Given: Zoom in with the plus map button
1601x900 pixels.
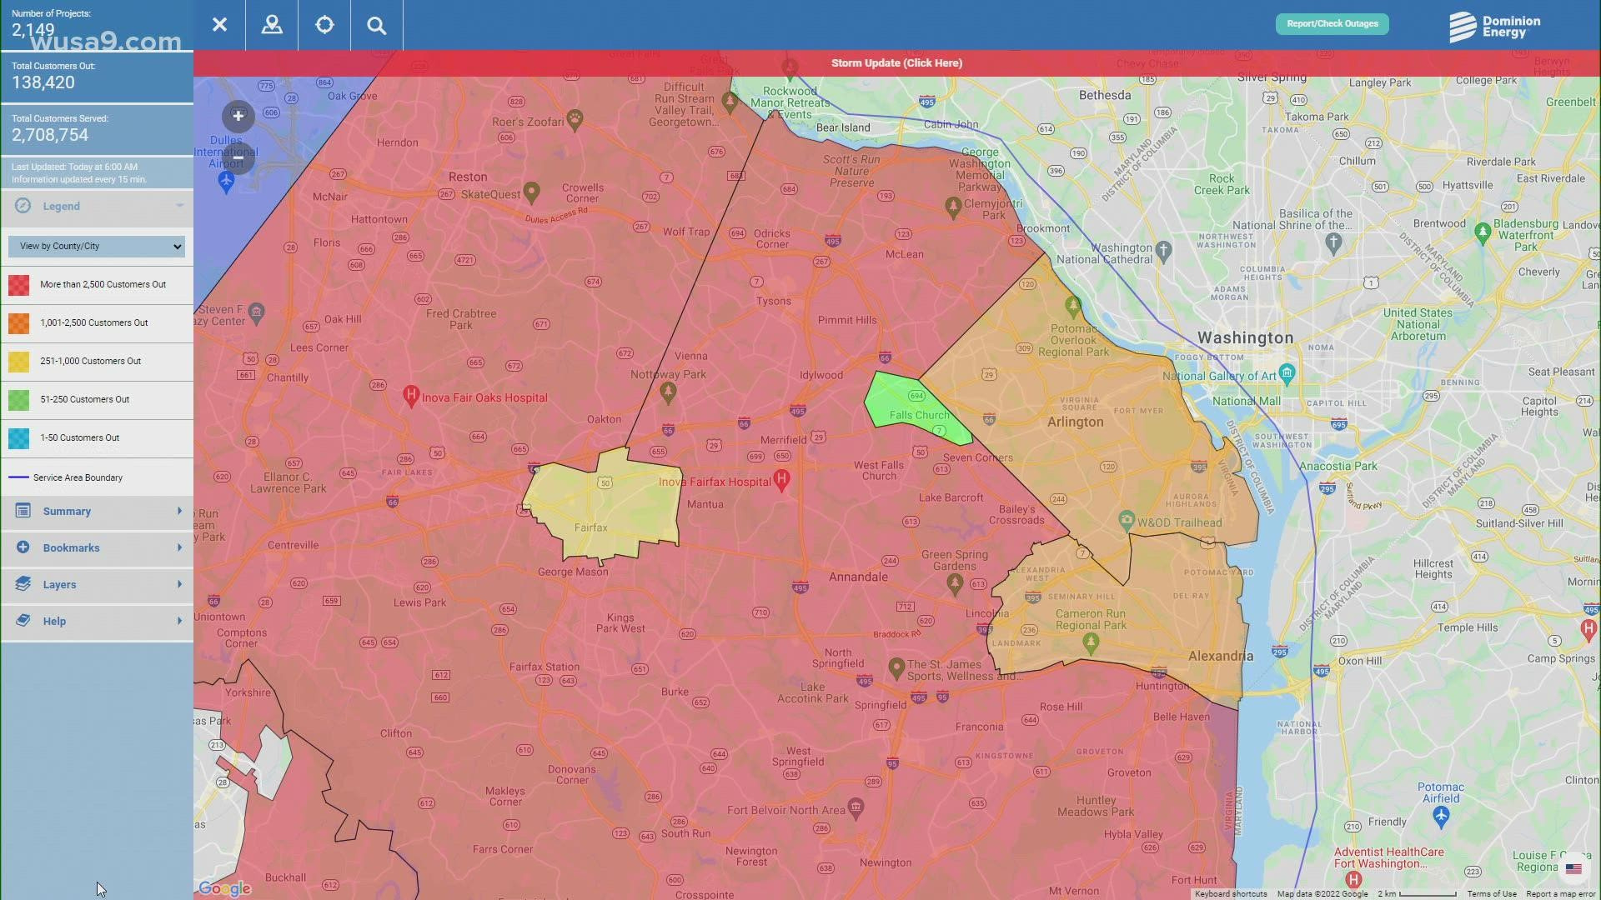Looking at the screenshot, I should tap(238, 116).
